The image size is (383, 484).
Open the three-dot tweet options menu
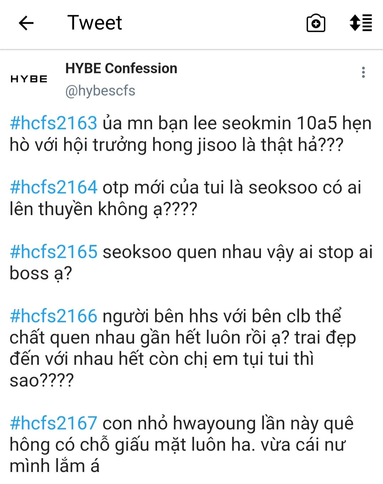point(363,72)
